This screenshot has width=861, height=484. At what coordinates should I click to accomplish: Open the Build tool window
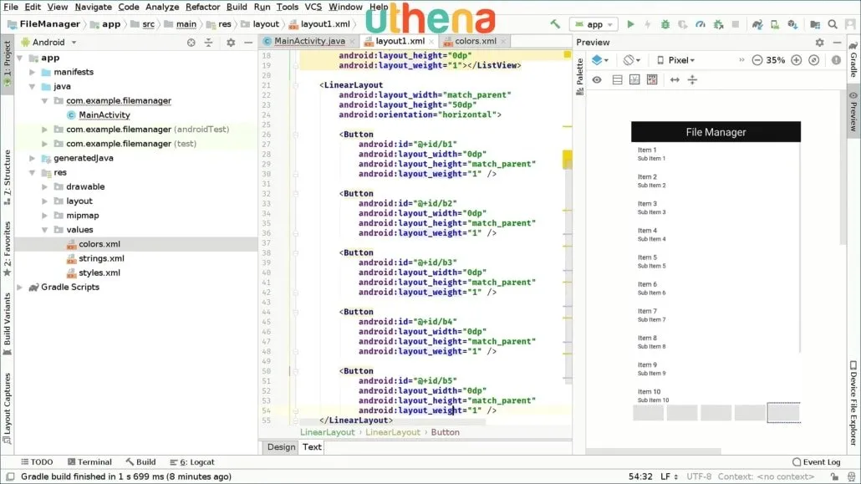(140, 462)
